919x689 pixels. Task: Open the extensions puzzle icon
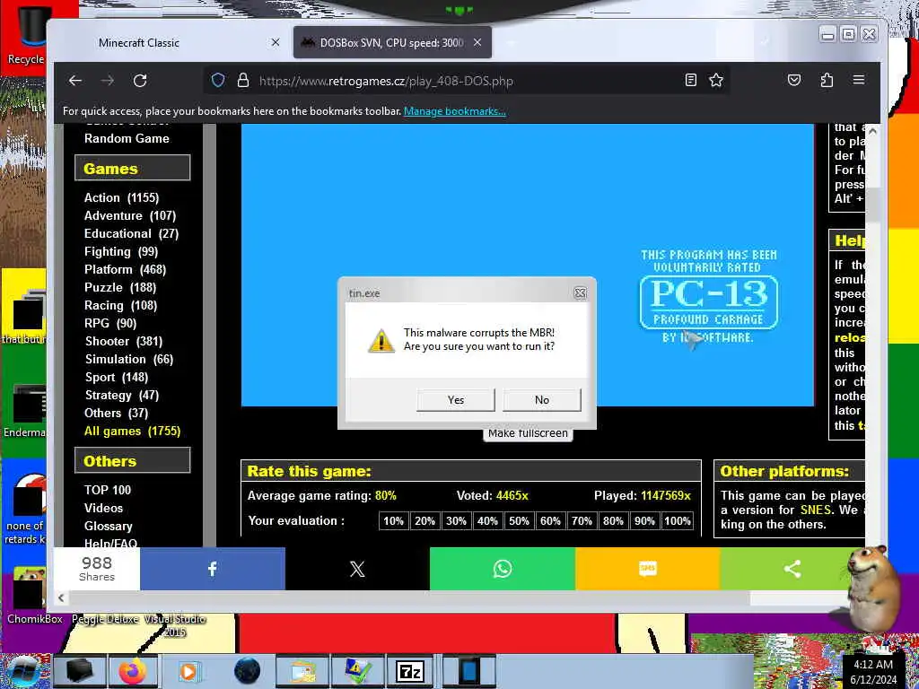(x=827, y=80)
